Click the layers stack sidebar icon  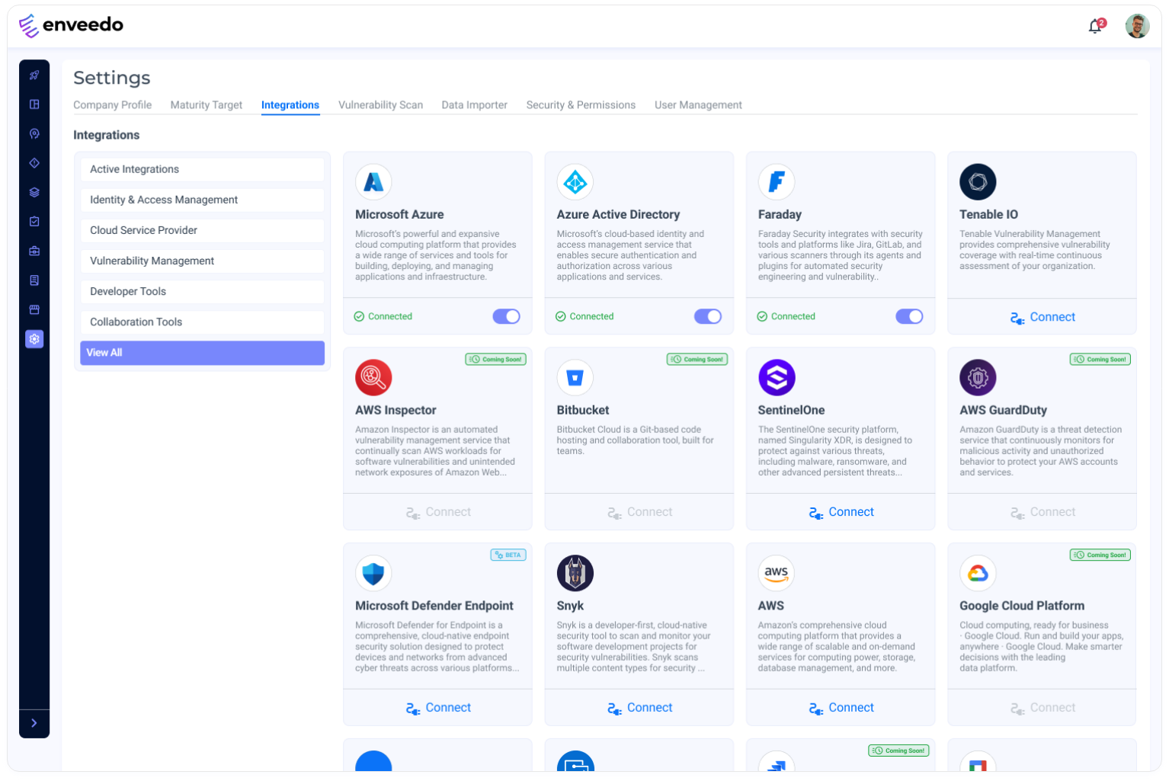pos(34,193)
